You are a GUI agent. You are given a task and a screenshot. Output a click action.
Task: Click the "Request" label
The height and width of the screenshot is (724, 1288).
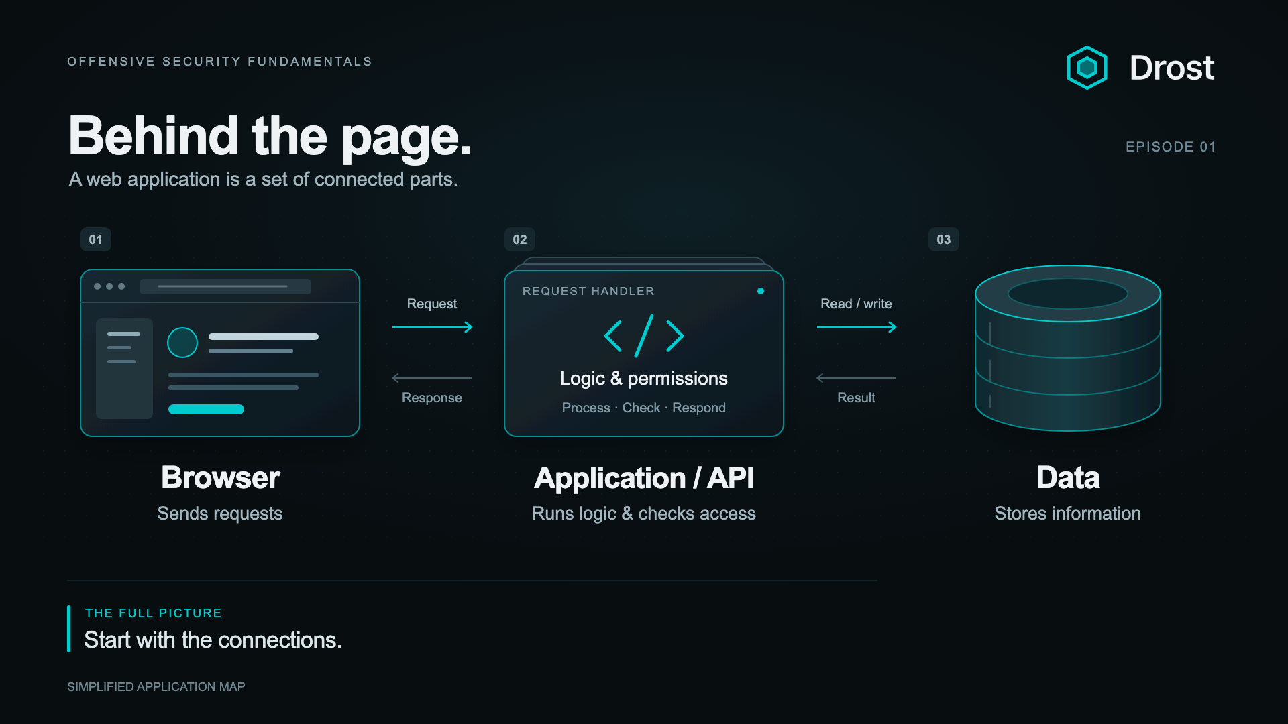[432, 304]
